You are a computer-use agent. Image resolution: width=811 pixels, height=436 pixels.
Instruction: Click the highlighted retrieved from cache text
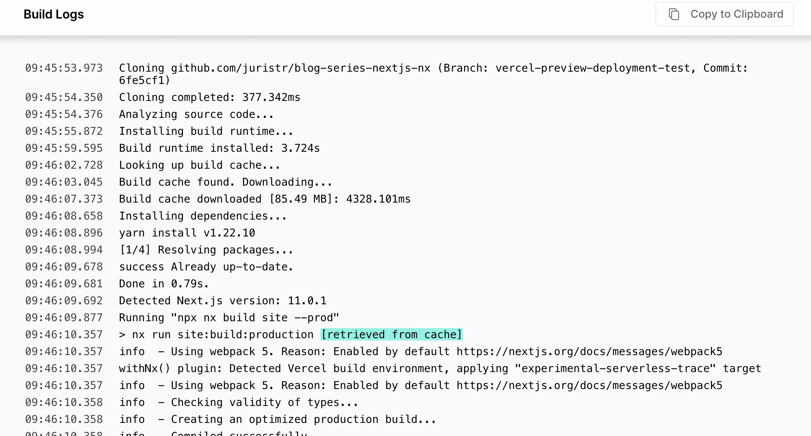(391, 334)
